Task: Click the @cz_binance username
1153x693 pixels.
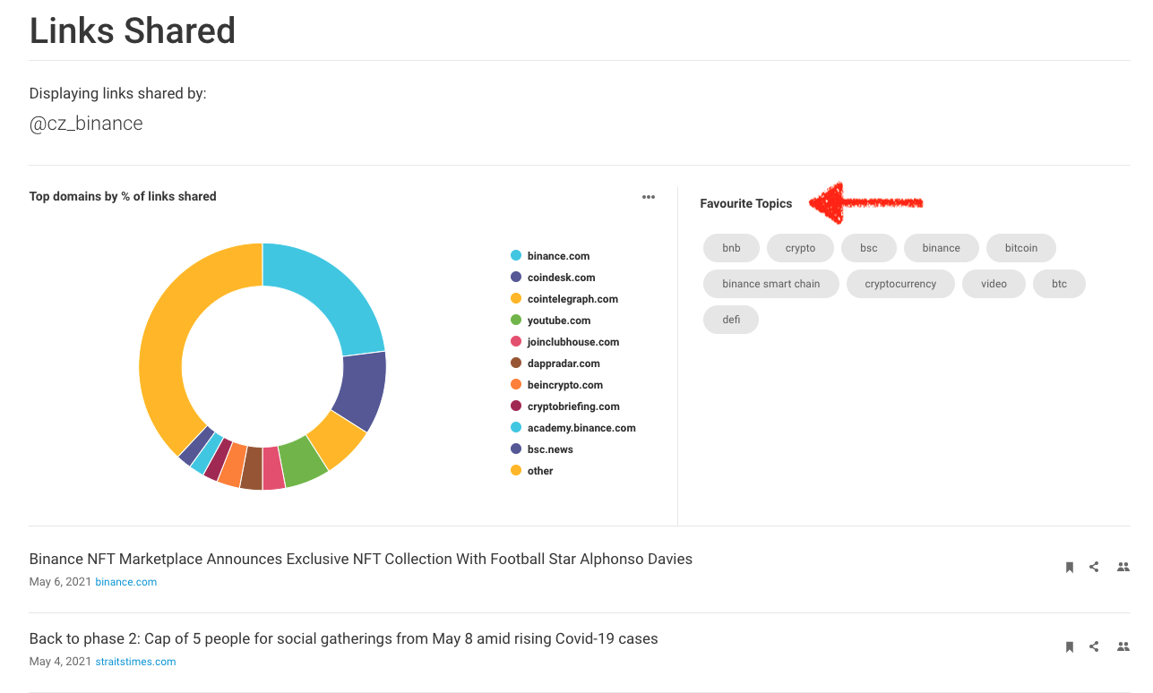Action: tap(86, 123)
